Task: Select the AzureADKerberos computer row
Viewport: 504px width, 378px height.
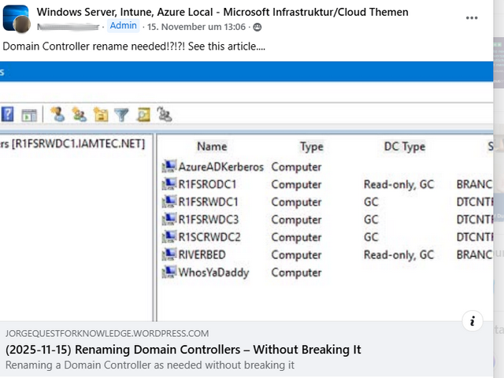Action: coord(327,167)
